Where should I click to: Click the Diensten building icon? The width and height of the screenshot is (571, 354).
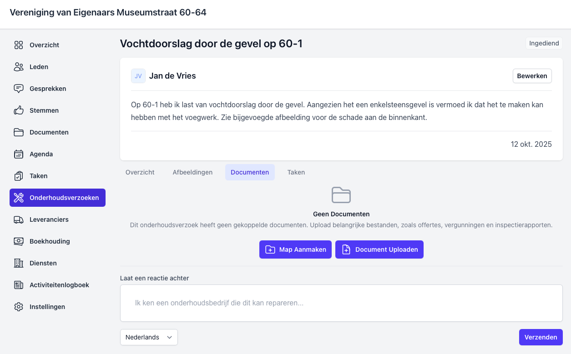[19, 263]
